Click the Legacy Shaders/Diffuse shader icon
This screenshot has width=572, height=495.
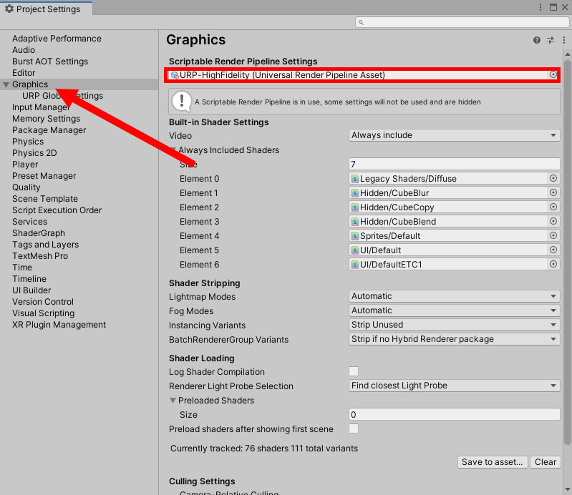[x=354, y=179]
